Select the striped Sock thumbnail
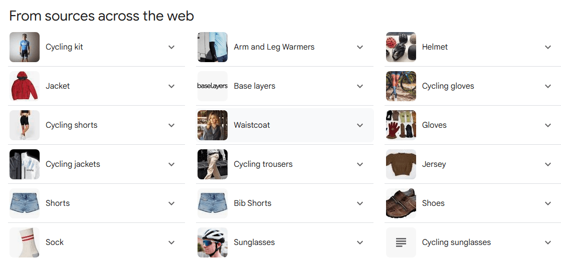This screenshot has width=561, height=264. (x=25, y=242)
